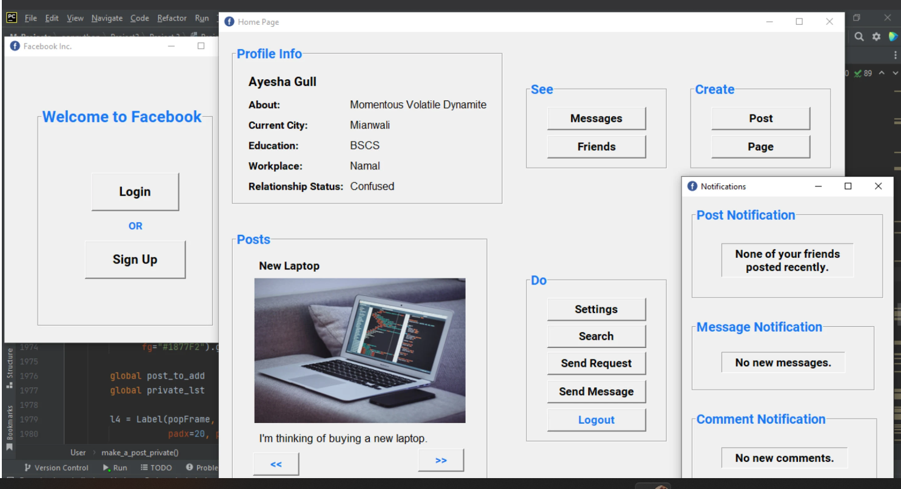Click the Sign Up button

(x=135, y=260)
